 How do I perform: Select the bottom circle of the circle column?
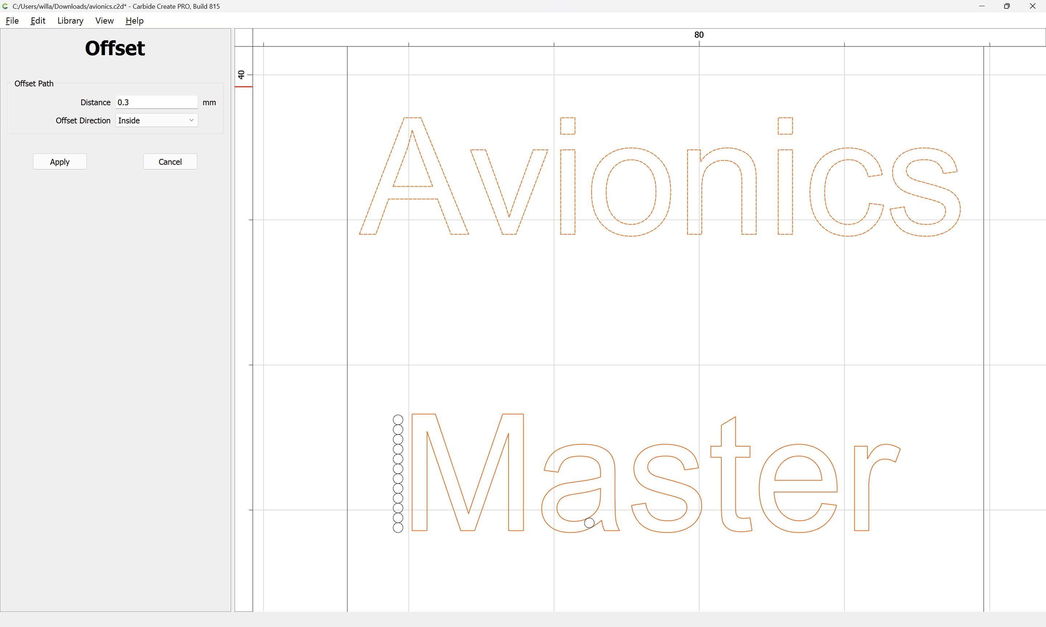point(398,527)
